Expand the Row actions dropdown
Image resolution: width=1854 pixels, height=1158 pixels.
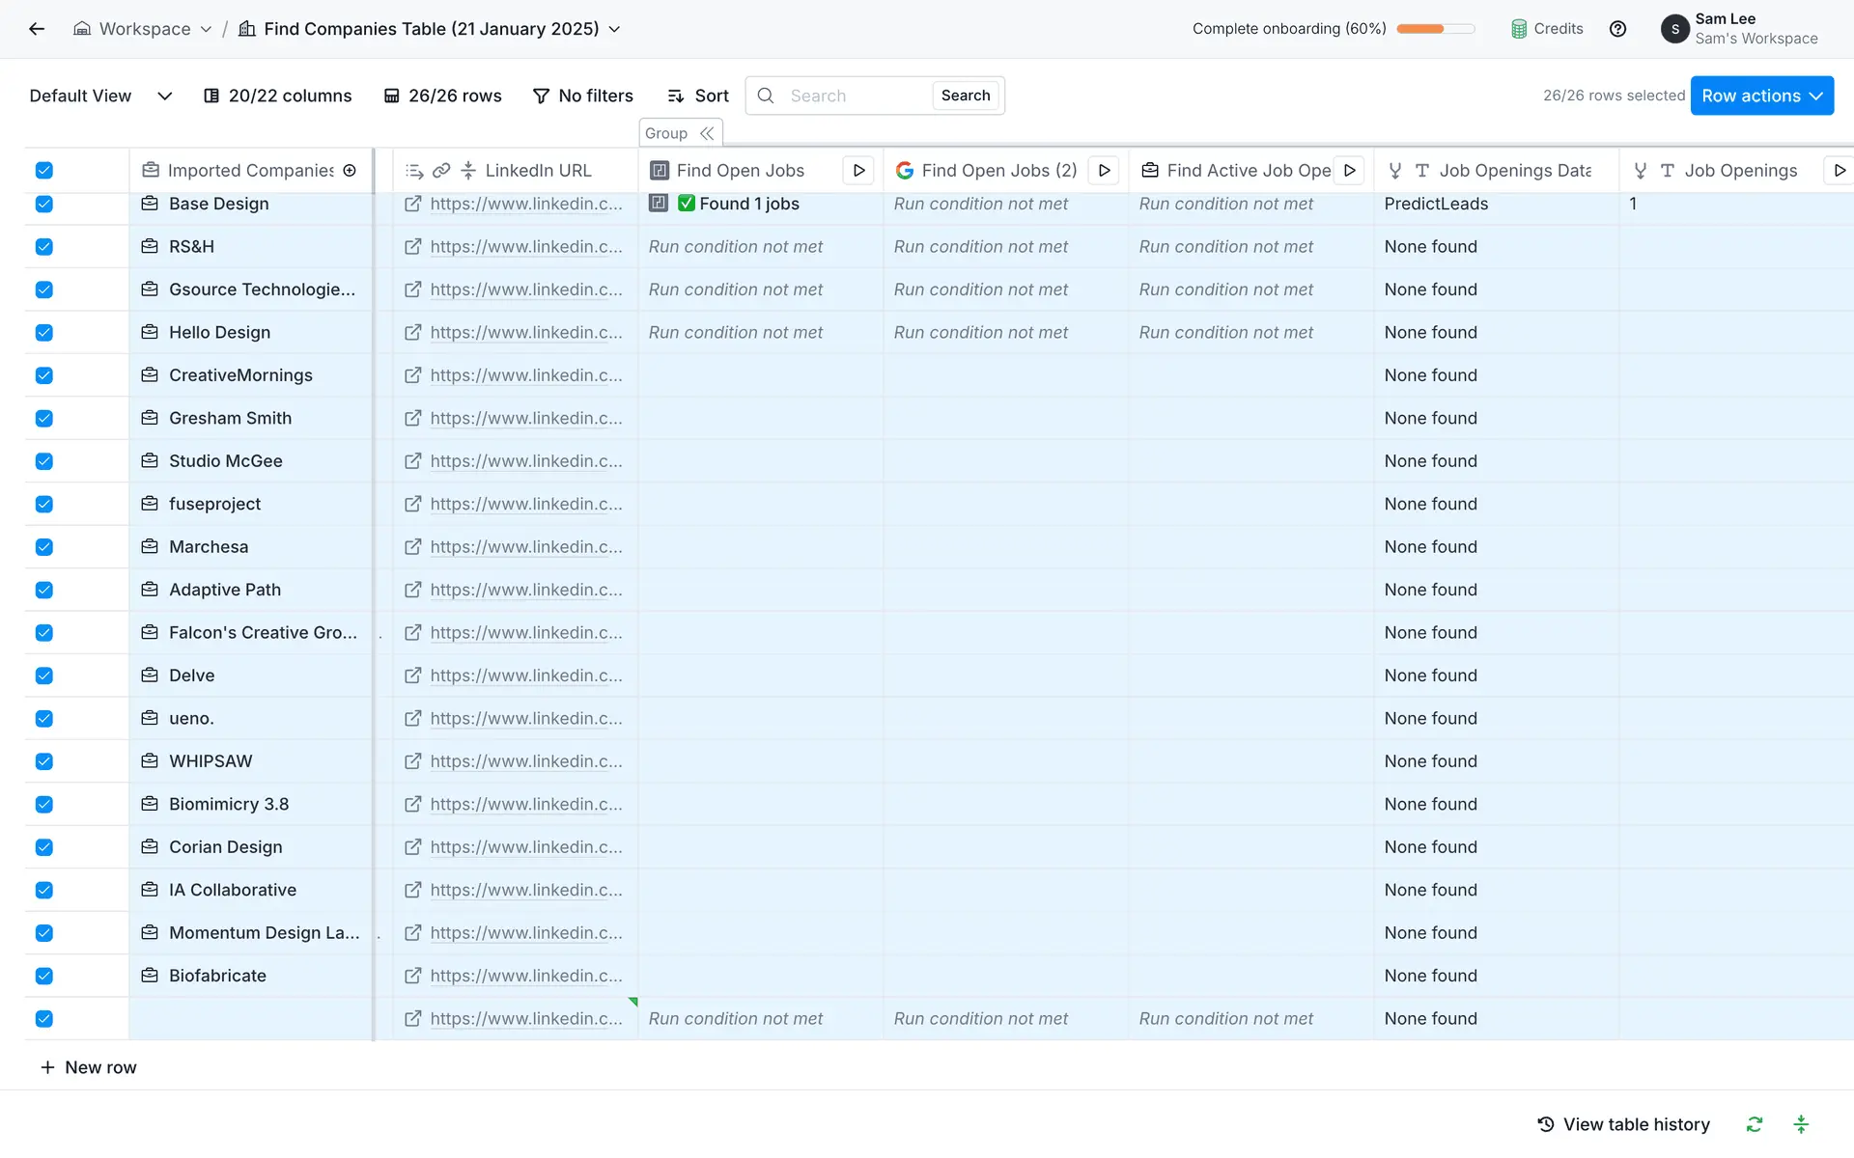pos(1761,96)
